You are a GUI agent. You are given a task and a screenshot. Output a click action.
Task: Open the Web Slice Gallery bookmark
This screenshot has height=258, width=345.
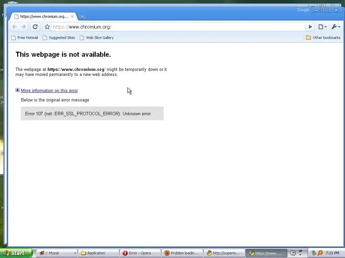pyautogui.click(x=97, y=38)
